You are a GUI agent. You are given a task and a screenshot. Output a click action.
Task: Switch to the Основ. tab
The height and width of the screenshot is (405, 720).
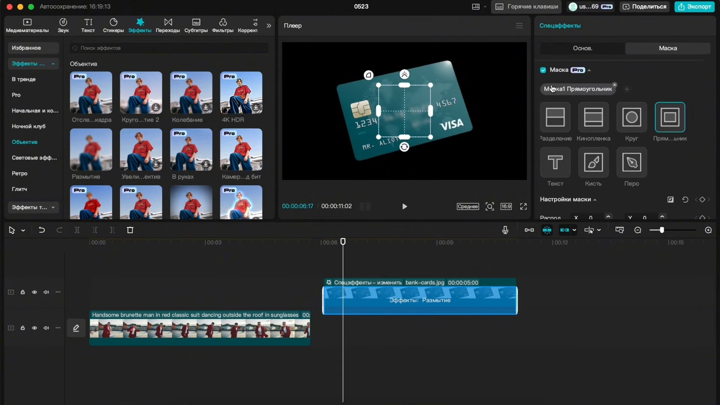582,48
